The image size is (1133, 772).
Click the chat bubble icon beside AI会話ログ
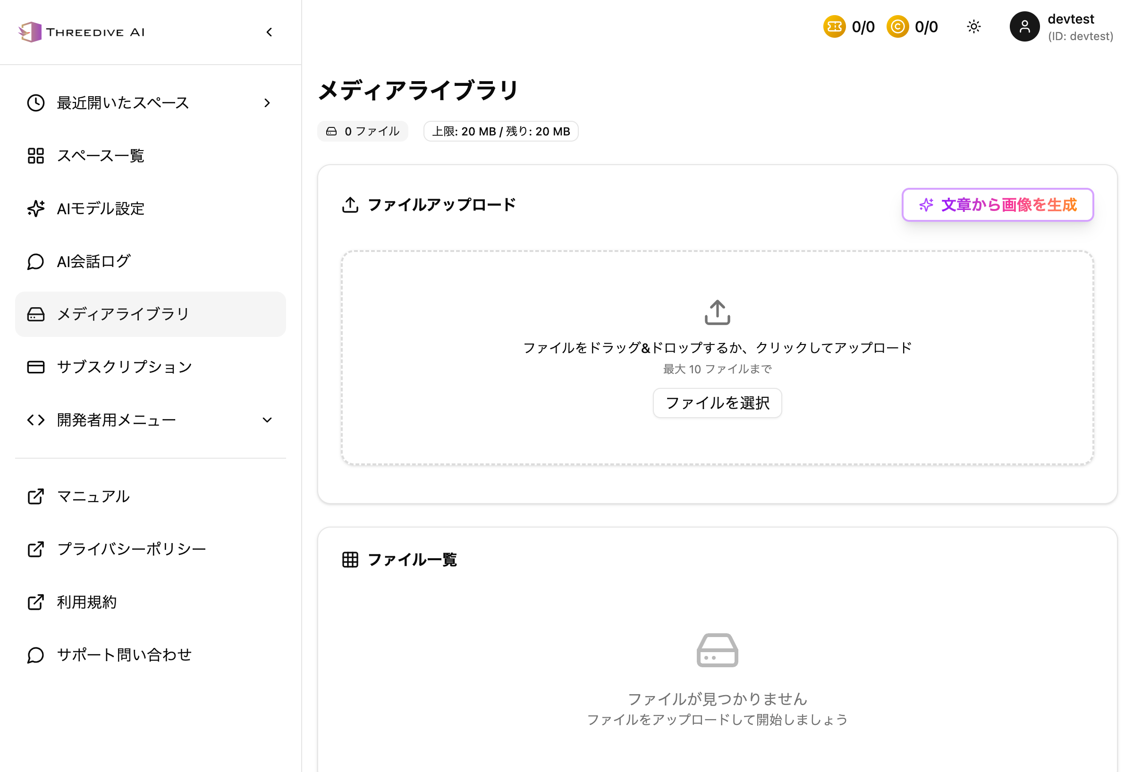pos(35,261)
